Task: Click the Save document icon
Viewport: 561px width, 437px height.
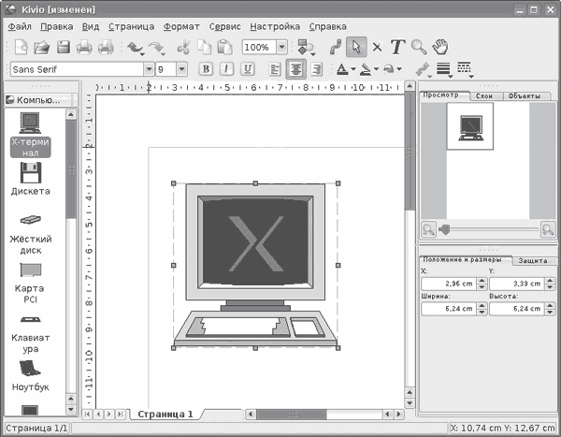Action: click(x=64, y=47)
